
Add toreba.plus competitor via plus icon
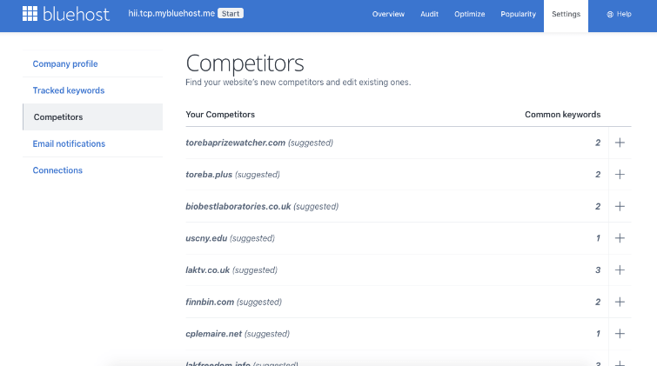pos(620,175)
